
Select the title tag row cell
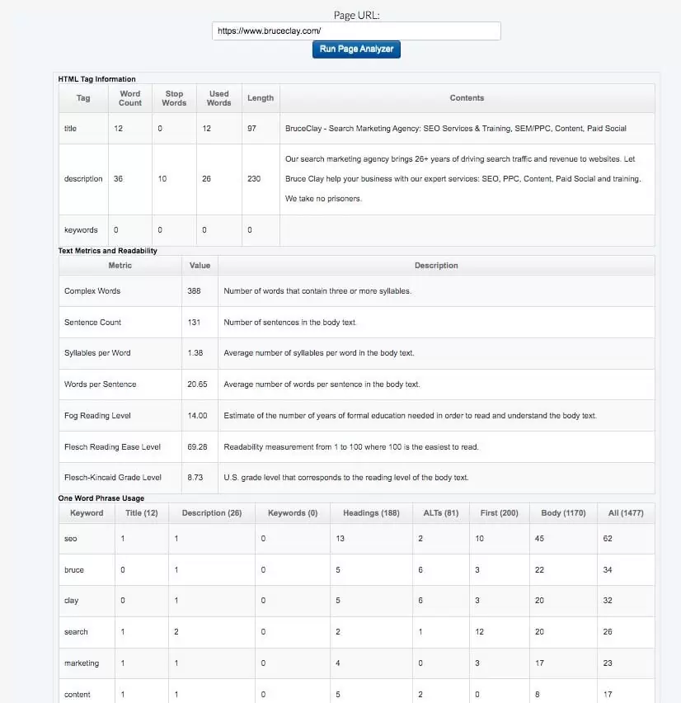tap(82, 129)
